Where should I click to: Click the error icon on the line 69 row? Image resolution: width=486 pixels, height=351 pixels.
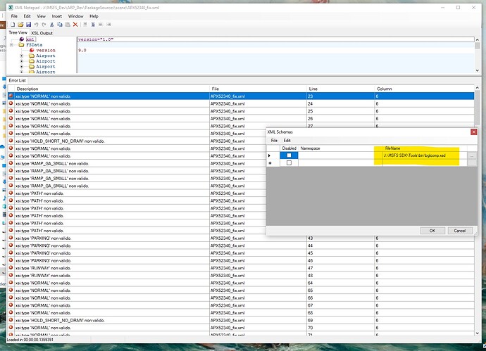pos(11,320)
